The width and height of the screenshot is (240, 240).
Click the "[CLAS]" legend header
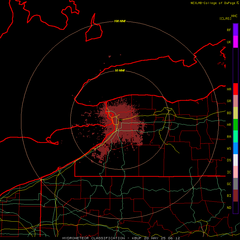(225, 18)
